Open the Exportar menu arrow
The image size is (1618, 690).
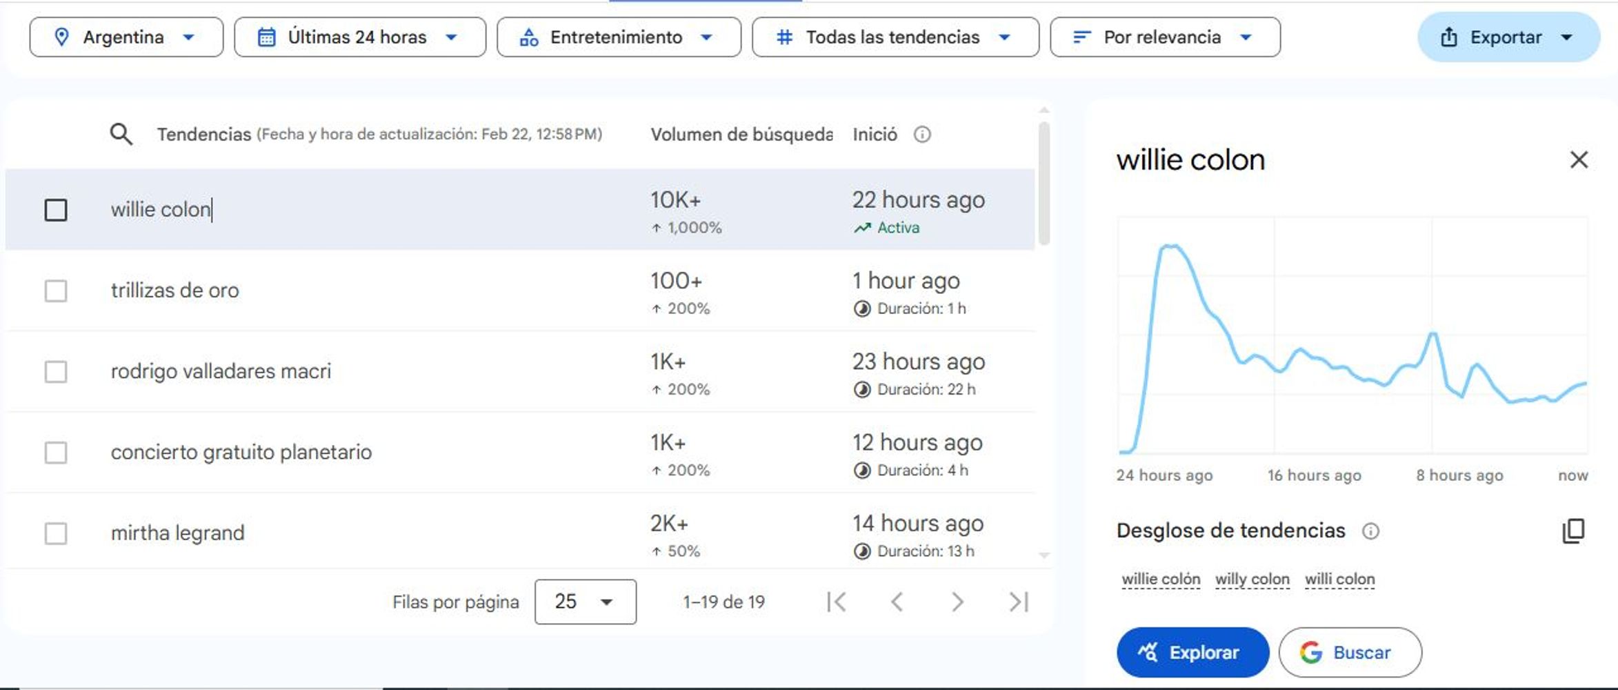click(x=1567, y=37)
